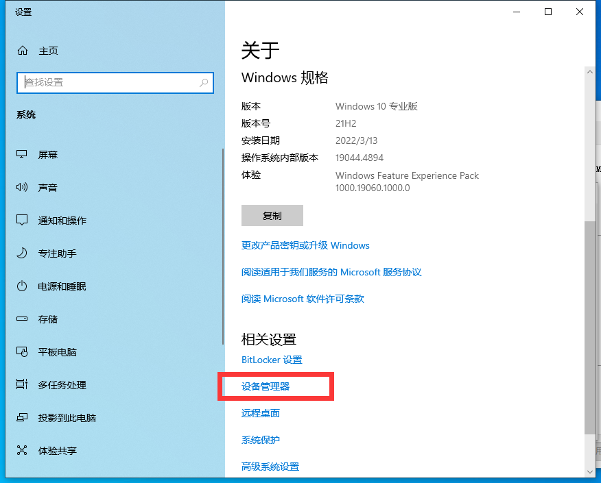
Task: Open 专注助手 moon icon
Action: tap(22, 253)
